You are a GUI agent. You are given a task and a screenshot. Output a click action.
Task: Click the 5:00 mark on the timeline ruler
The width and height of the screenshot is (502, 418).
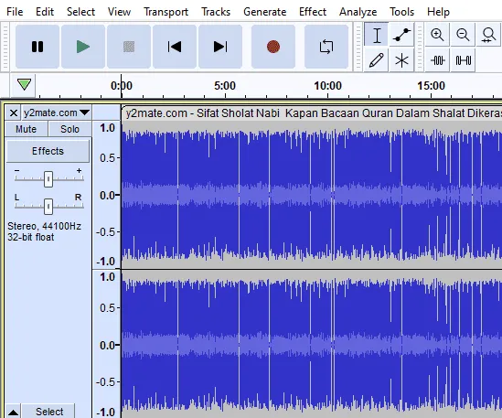(225, 86)
